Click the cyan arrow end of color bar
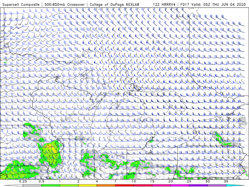 coord(235,185)
